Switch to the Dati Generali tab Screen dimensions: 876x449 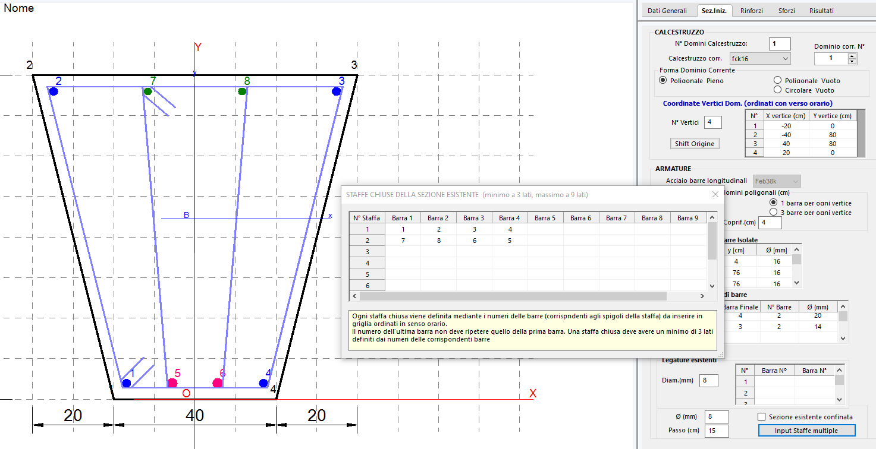667,11
